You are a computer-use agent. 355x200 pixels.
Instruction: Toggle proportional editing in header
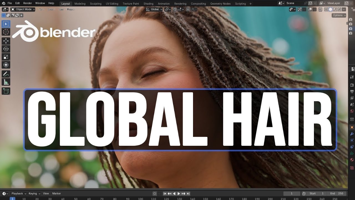pyautogui.click(x=188, y=9)
